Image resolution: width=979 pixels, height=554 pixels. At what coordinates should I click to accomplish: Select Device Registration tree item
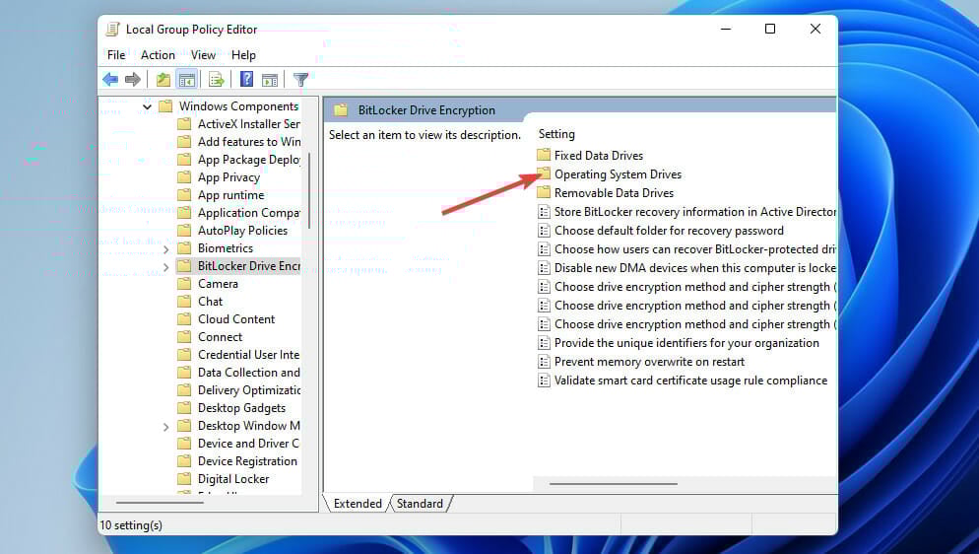247,461
